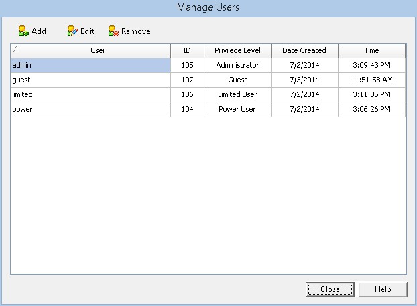The image size is (417, 306).
Task: Click the Add user icon
Action: (23, 31)
